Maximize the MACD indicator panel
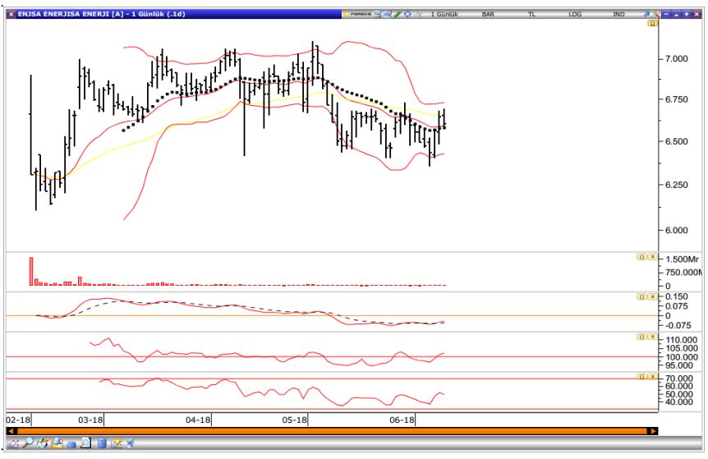Screen dimensions: 708x459 [641, 296]
